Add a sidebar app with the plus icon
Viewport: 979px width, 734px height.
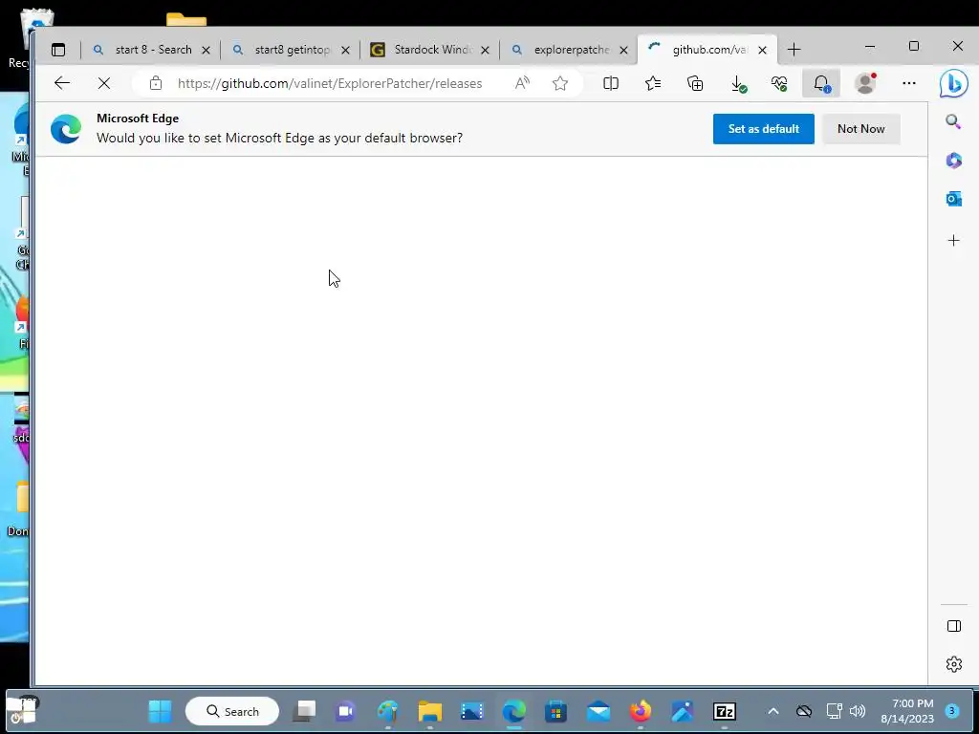tap(953, 240)
